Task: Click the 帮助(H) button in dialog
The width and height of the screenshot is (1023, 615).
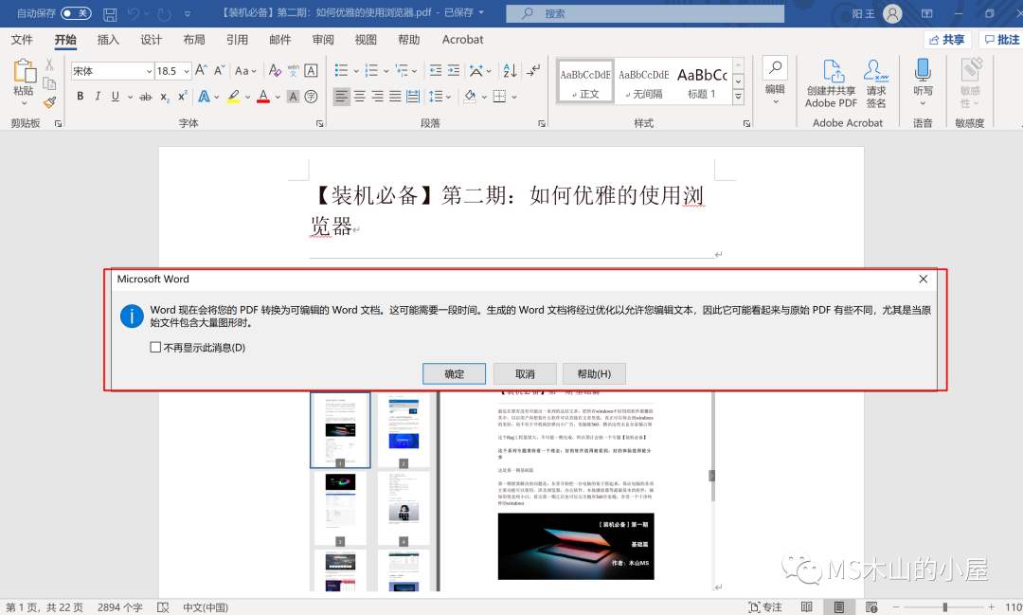Action: (594, 374)
